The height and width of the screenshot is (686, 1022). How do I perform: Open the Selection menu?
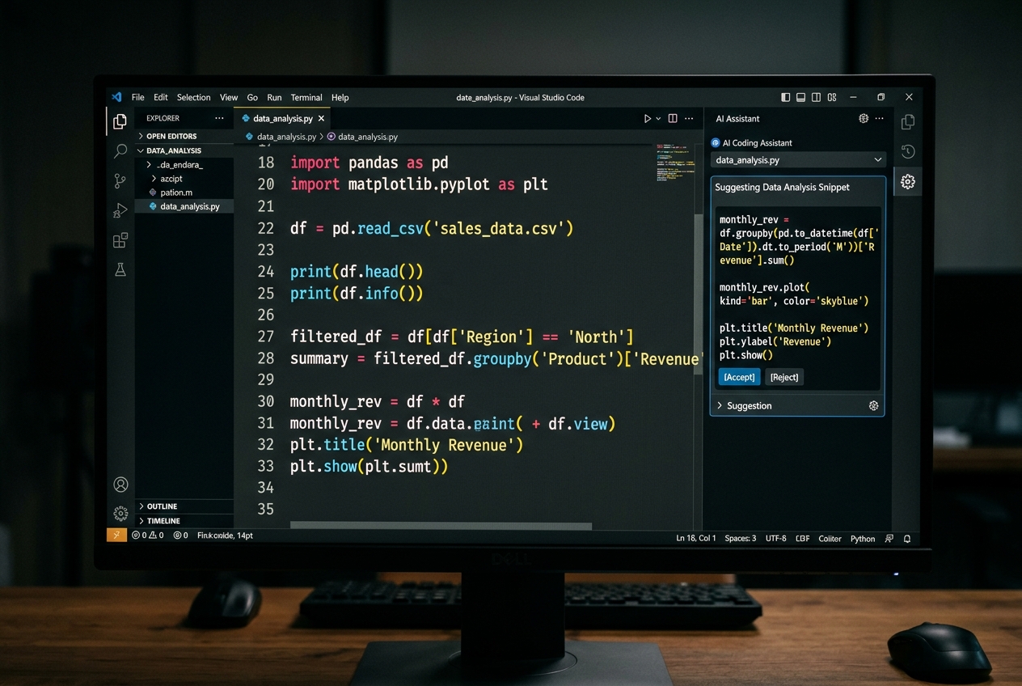(x=193, y=97)
